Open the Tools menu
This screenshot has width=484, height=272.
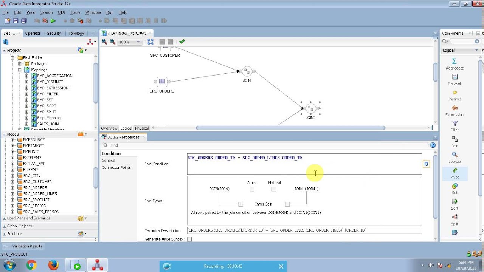tap(75, 12)
